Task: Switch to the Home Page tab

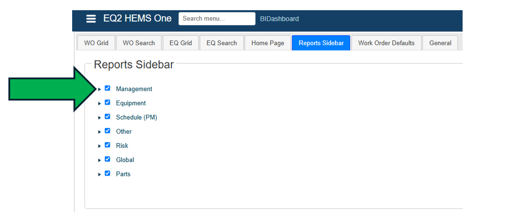Action: [x=268, y=43]
